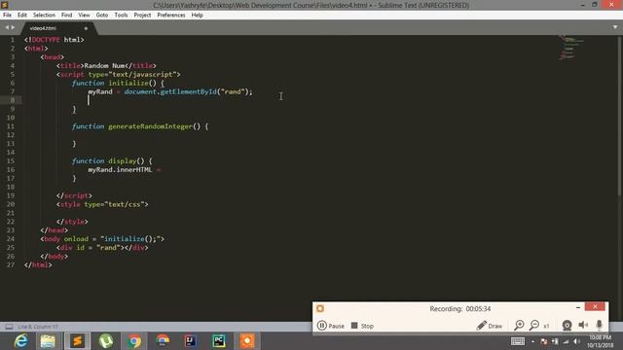Click the battery power tray icon
This screenshot has height=350, width=623.
coord(555,341)
